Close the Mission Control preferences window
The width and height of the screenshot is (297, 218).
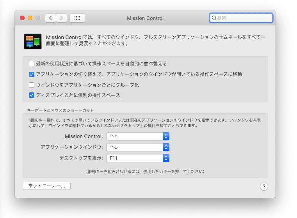pos(22,18)
